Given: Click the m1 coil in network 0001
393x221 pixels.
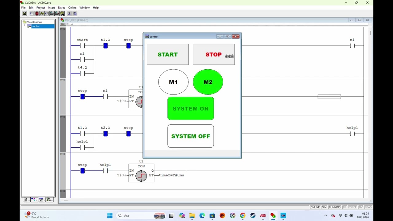Looking at the screenshot, I should click(352, 46).
